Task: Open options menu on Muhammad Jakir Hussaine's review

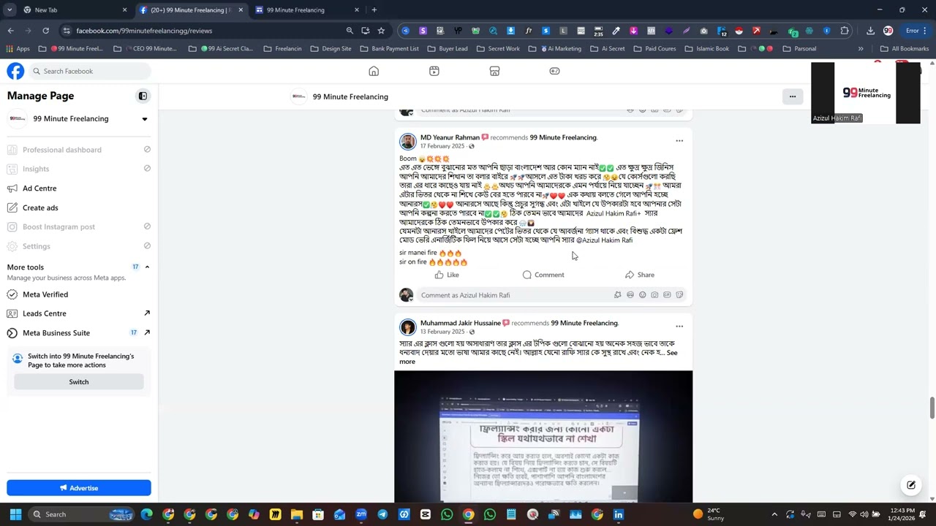Action: click(x=679, y=326)
